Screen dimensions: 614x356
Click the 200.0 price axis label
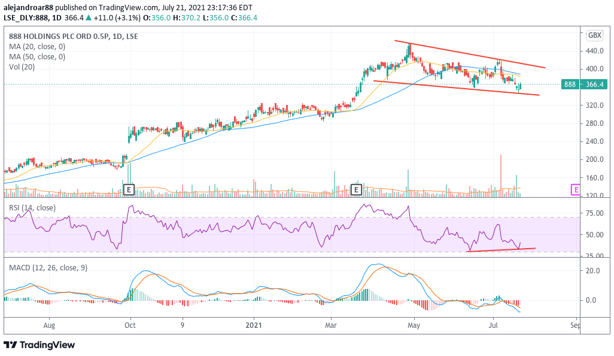(594, 159)
